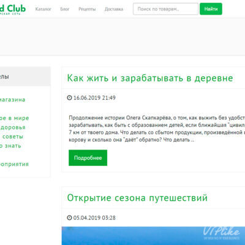
Task: Open the 'Открытие сезона путешествий' article title
Action: click(x=137, y=198)
